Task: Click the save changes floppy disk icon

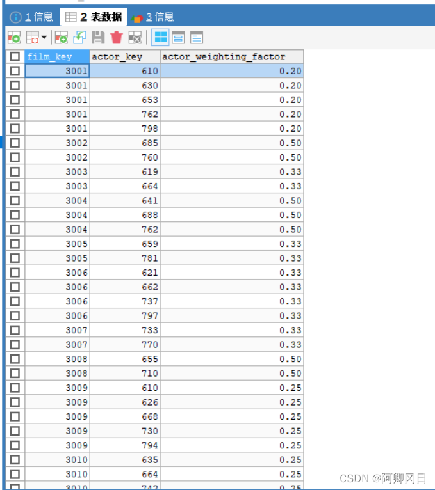Action: click(98, 38)
